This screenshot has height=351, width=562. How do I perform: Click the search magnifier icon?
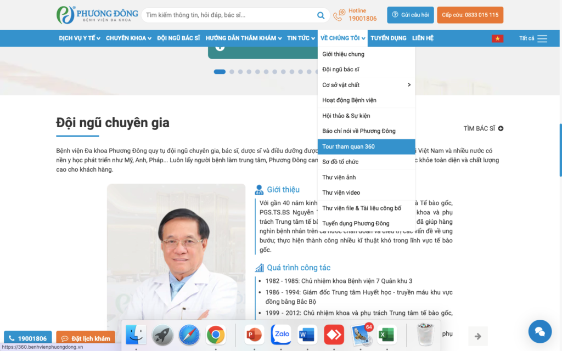click(321, 15)
